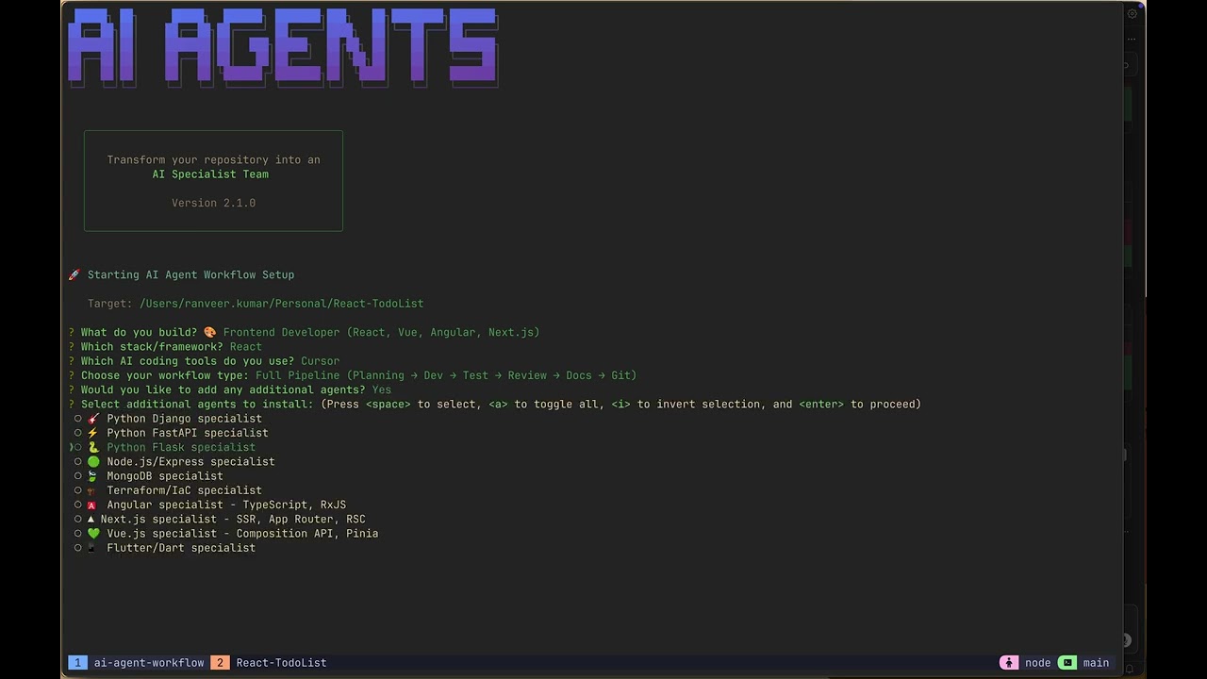Click 'Which AI coding tools do you use?'
The height and width of the screenshot is (679, 1207).
click(x=188, y=361)
